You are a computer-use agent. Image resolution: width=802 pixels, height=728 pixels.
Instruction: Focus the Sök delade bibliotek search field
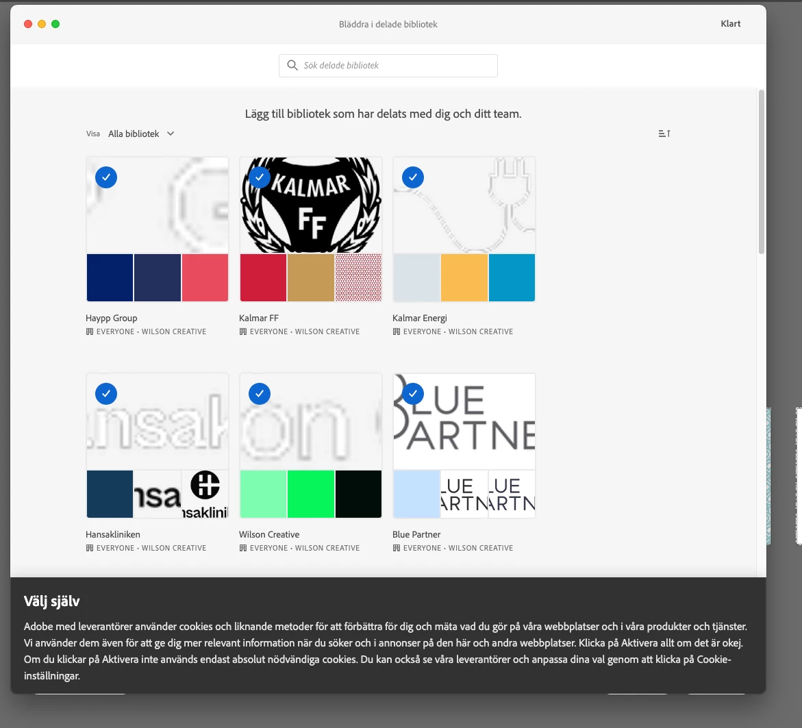point(388,66)
